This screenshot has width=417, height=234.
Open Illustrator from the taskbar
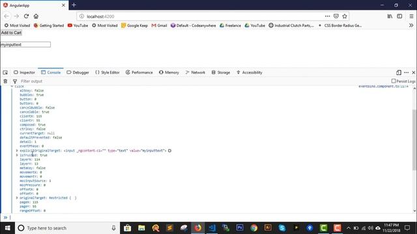(268, 228)
